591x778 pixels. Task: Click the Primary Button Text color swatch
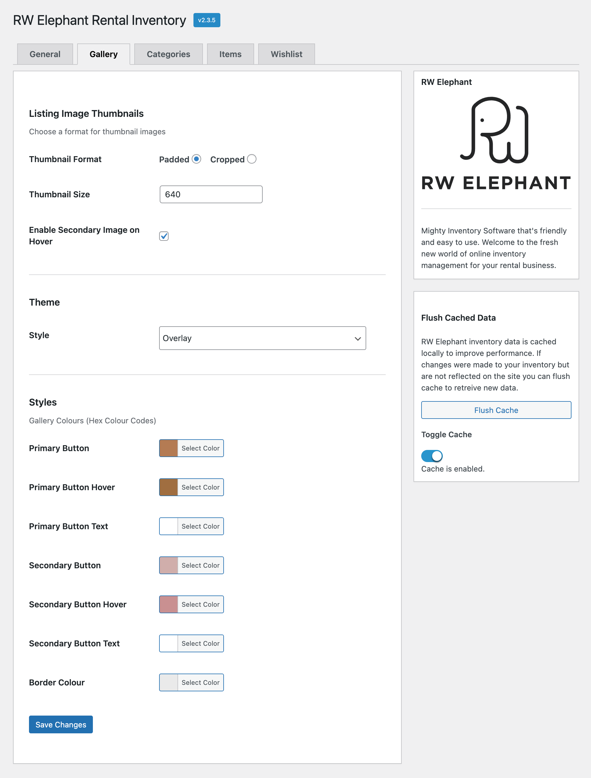[x=169, y=526]
